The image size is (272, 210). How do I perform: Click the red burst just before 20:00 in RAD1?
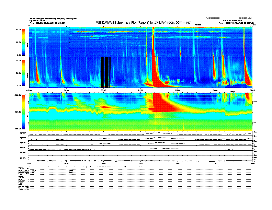pos(214,71)
